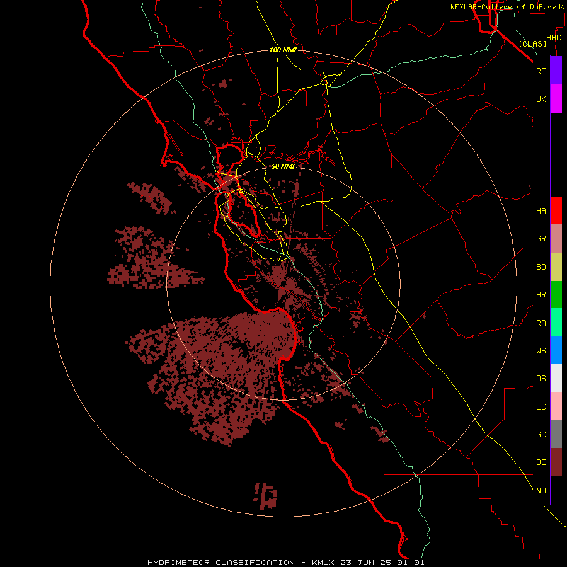Click the 'IC' legend label

pos(541,407)
